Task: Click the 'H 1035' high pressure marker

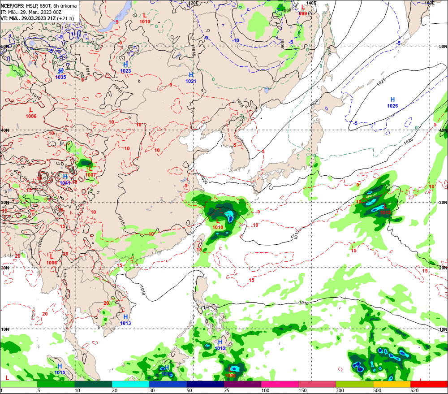Action: tap(60, 74)
